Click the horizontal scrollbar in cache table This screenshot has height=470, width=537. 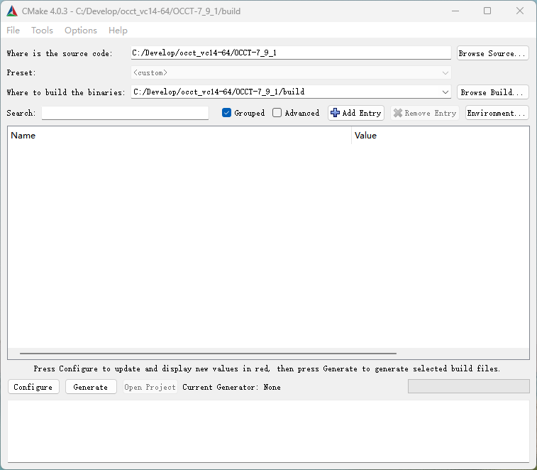(x=208, y=353)
